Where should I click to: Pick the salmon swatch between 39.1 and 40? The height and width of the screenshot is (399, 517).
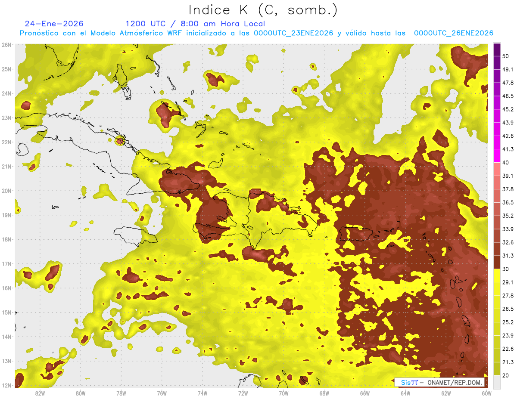point(497,169)
